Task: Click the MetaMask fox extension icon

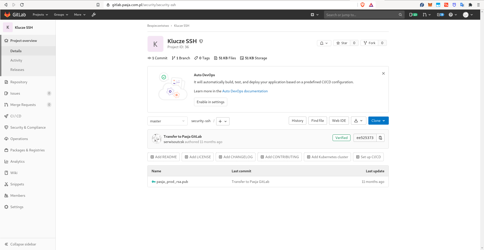Action: [x=430, y=5]
